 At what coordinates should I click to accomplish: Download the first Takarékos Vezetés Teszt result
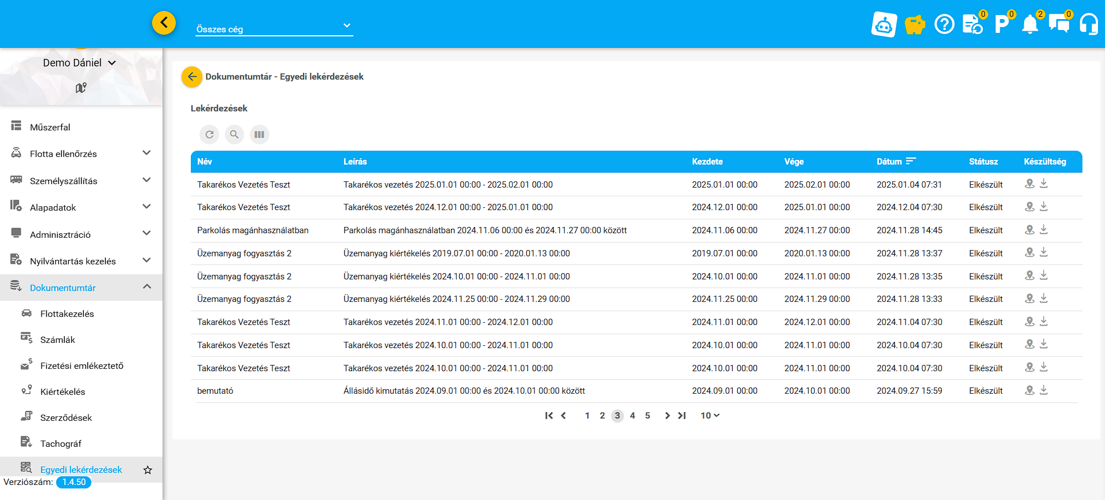pyautogui.click(x=1044, y=184)
